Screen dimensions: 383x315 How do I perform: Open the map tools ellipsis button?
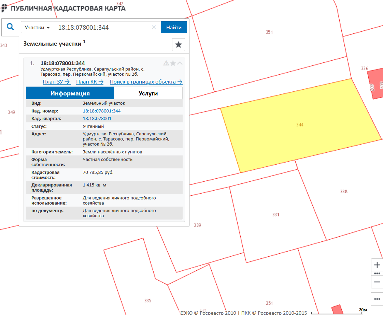(x=377, y=299)
